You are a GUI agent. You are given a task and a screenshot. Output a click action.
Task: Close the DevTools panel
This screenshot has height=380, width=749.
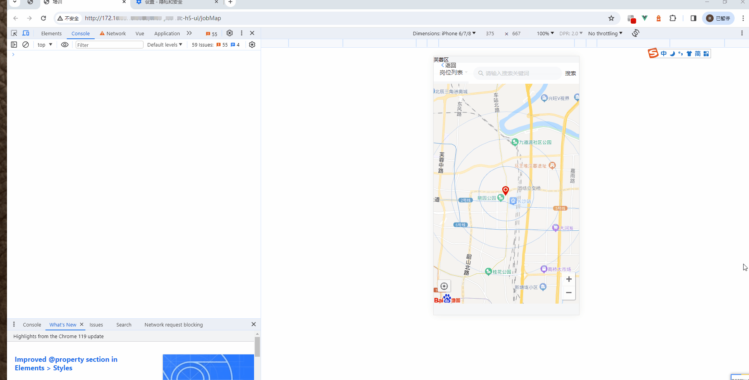(x=252, y=33)
